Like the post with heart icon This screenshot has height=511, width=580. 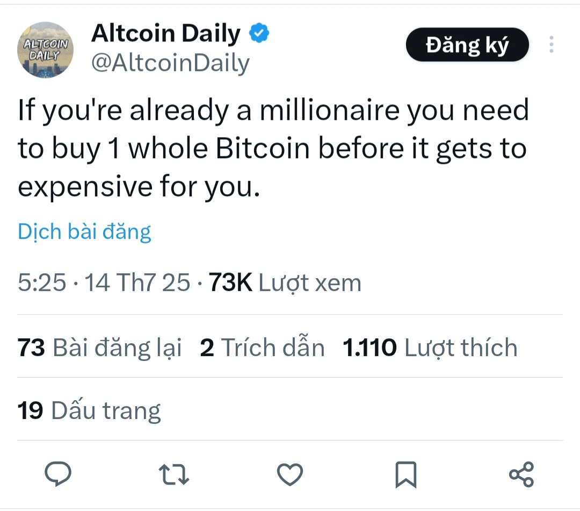click(290, 474)
